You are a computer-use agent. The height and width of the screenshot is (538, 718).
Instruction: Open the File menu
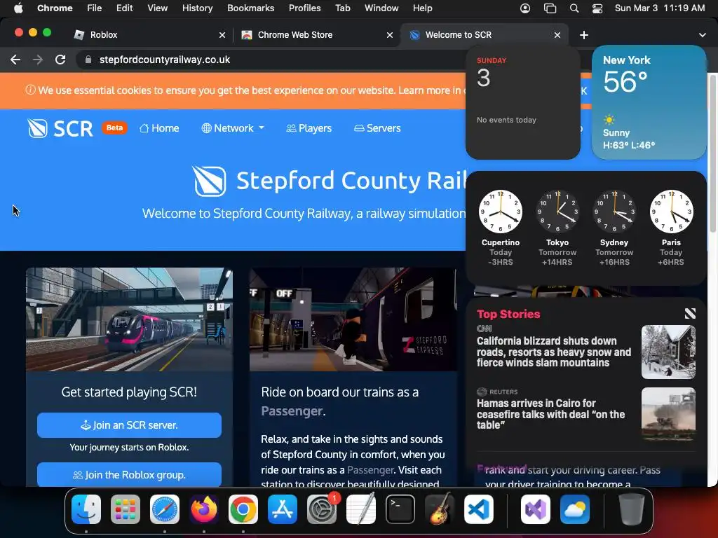pos(95,8)
